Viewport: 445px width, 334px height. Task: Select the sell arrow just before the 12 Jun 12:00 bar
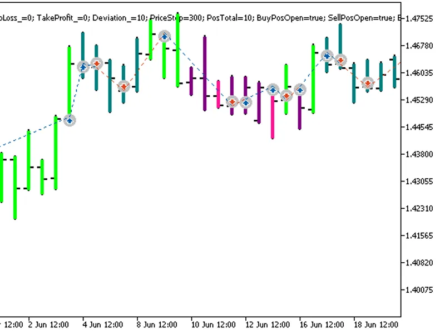click(232, 102)
